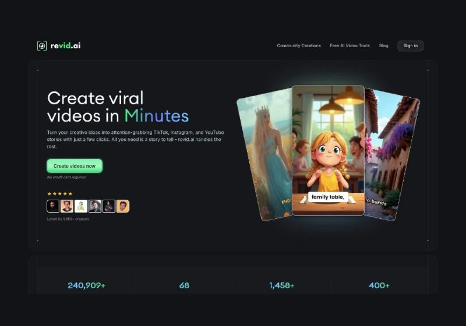Click the Create viral videos in Minutes heading
466x326 pixels.
click(118, 106)
